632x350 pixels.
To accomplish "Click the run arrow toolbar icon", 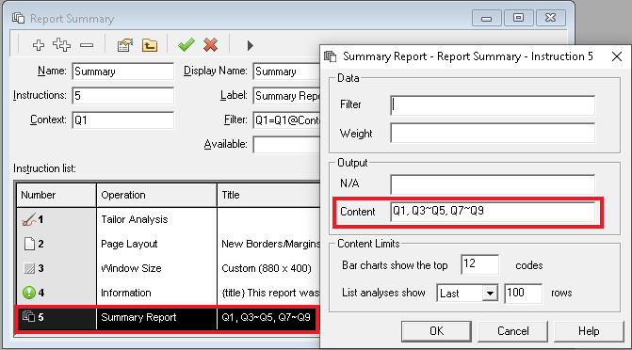I will pyautogui.click(x=250, y=45).
